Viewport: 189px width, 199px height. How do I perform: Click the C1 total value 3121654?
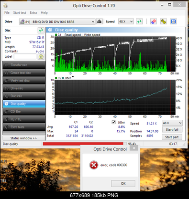click(x=72, y=136)
